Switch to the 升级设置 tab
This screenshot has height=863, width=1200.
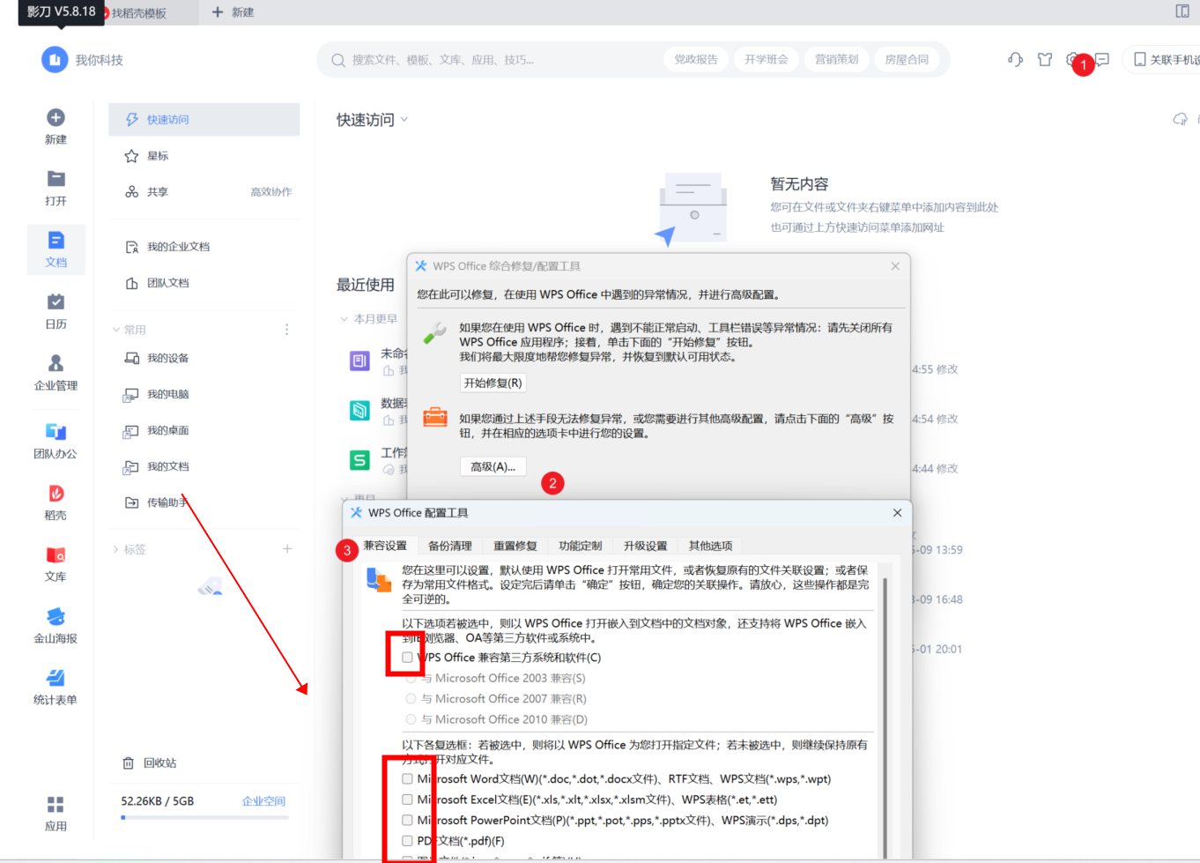click(646, 546)
